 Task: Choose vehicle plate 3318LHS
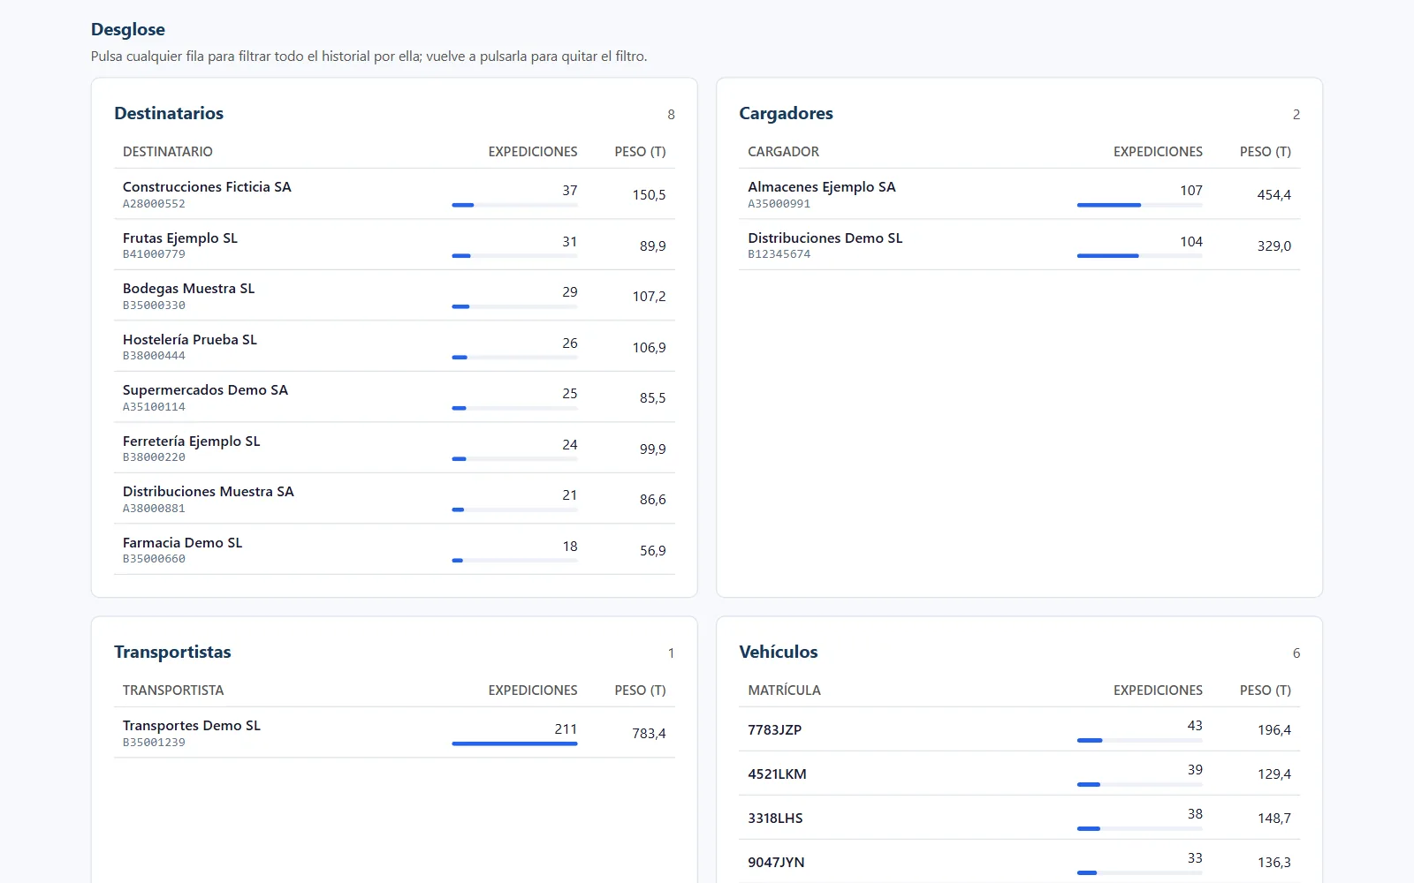(1019, 818)
